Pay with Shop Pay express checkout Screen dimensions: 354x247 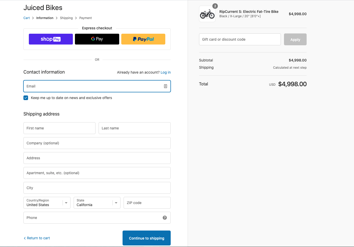(51, 39)
